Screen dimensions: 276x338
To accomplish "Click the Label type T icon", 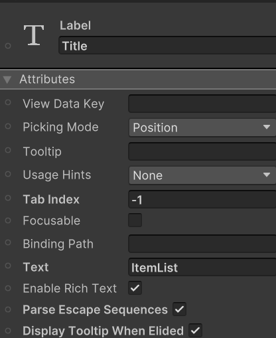I will pos(34,35).
